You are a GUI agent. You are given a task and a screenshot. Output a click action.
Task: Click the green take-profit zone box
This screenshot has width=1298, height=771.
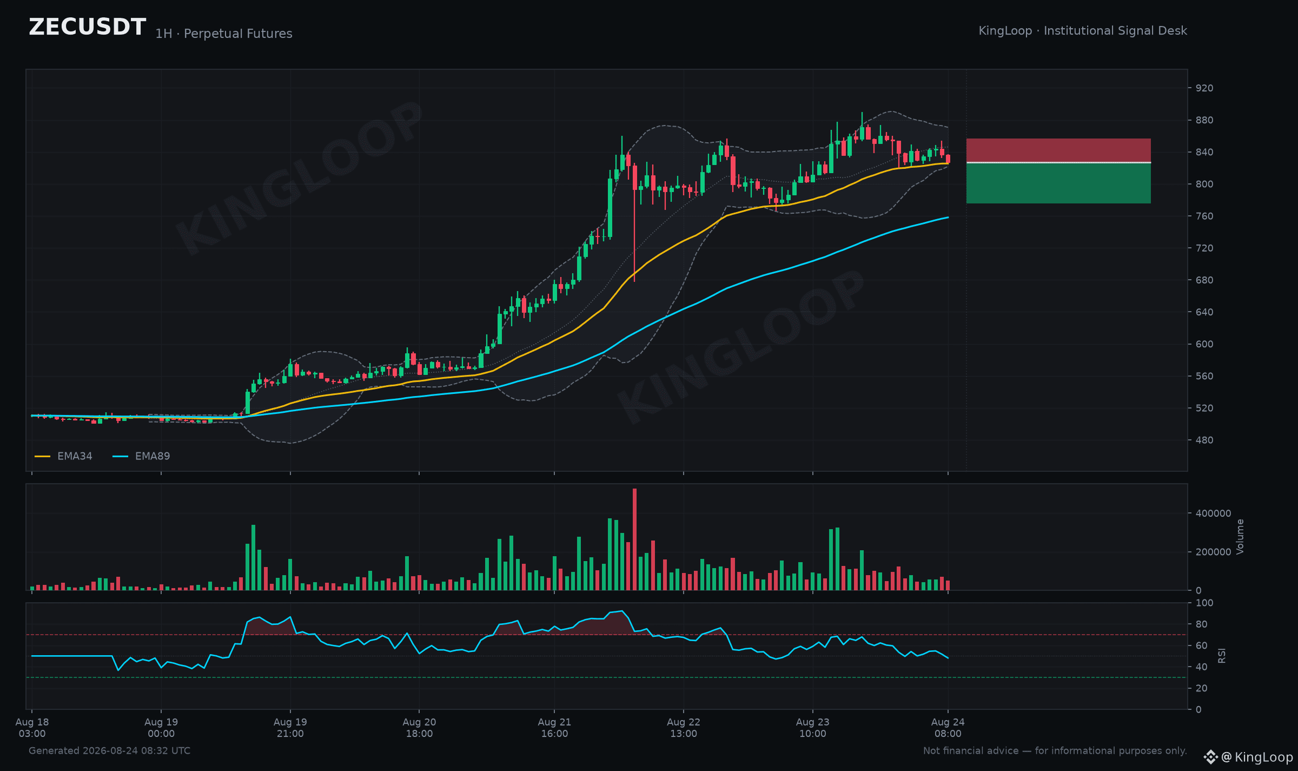pos(1058,183)
